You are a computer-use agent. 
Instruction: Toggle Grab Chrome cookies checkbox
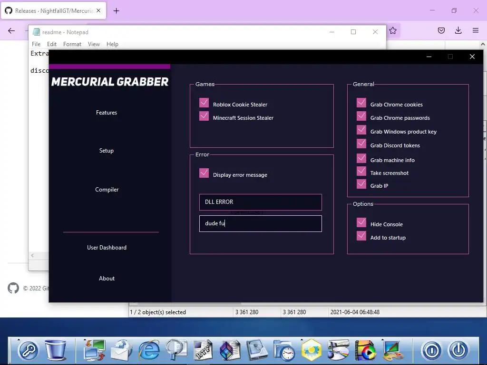coord(361,103)
